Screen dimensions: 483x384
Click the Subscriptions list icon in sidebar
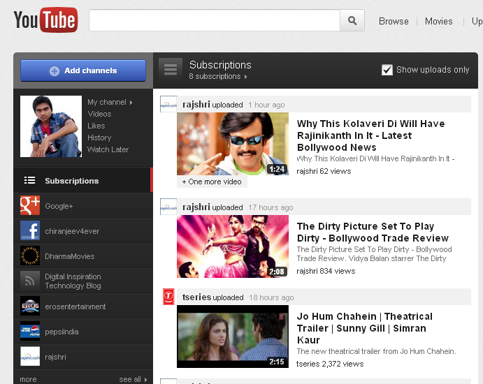point(29,180)
